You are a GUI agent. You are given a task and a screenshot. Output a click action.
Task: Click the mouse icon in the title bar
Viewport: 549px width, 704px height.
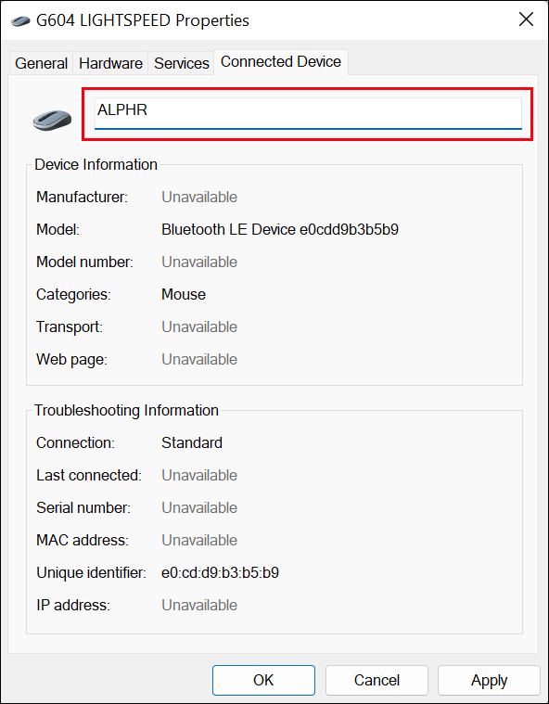20,20
